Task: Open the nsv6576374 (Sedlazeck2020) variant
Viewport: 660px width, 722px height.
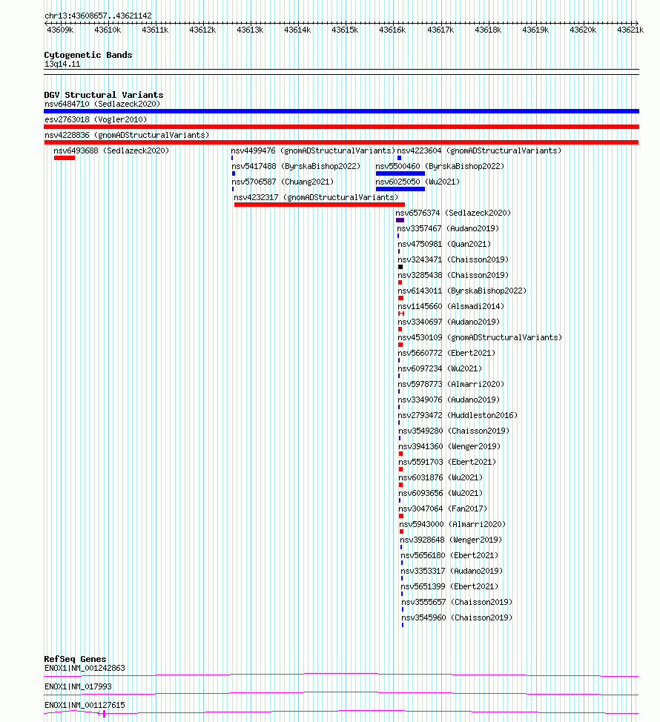Action: tap(453, 213)
